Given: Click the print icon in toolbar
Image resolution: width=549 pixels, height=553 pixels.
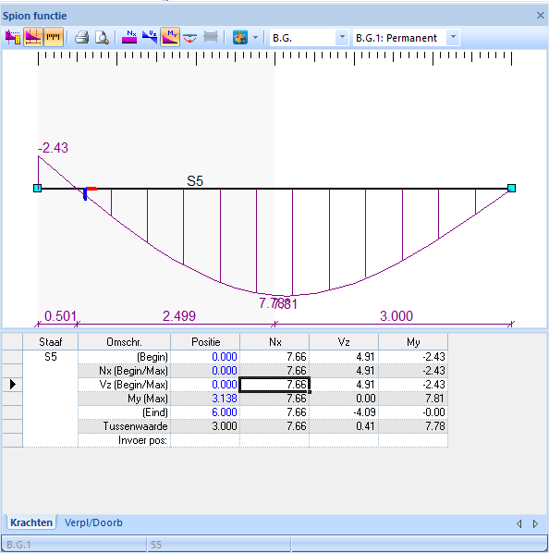Looking at the screenshot, I should coord(81,37).
